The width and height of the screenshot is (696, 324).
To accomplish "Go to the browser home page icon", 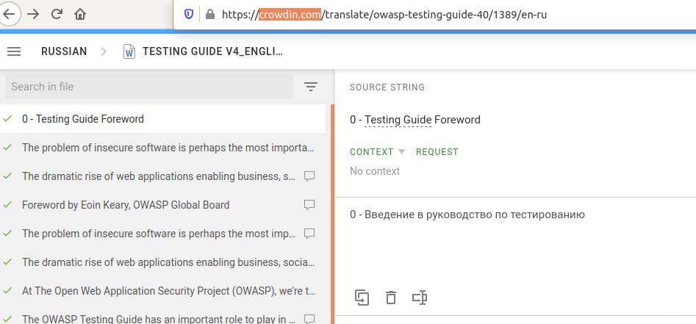I will click(80, 14).
